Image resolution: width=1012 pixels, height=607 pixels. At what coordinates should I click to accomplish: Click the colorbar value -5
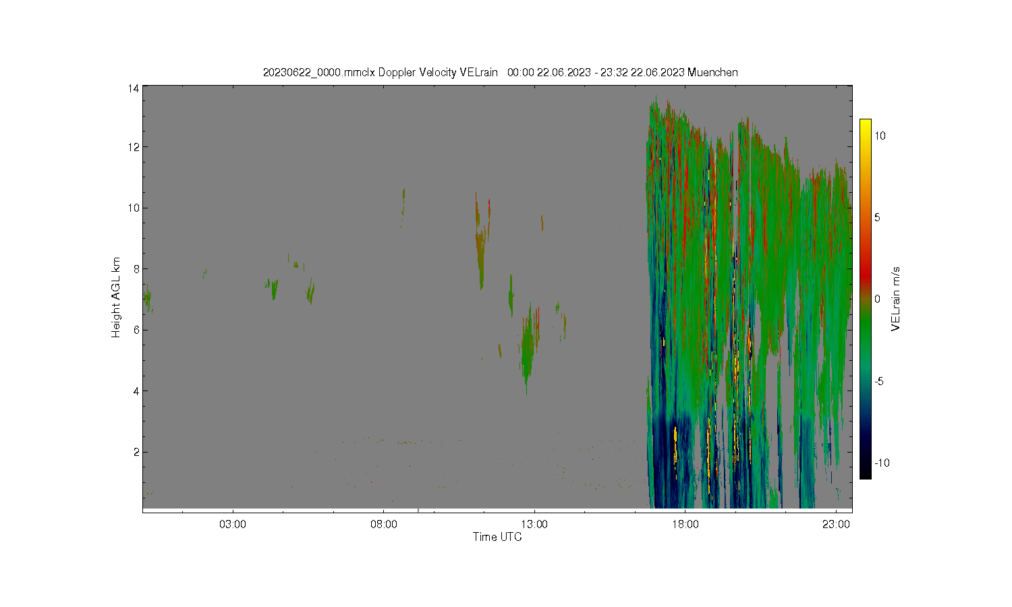click(879, 381)
